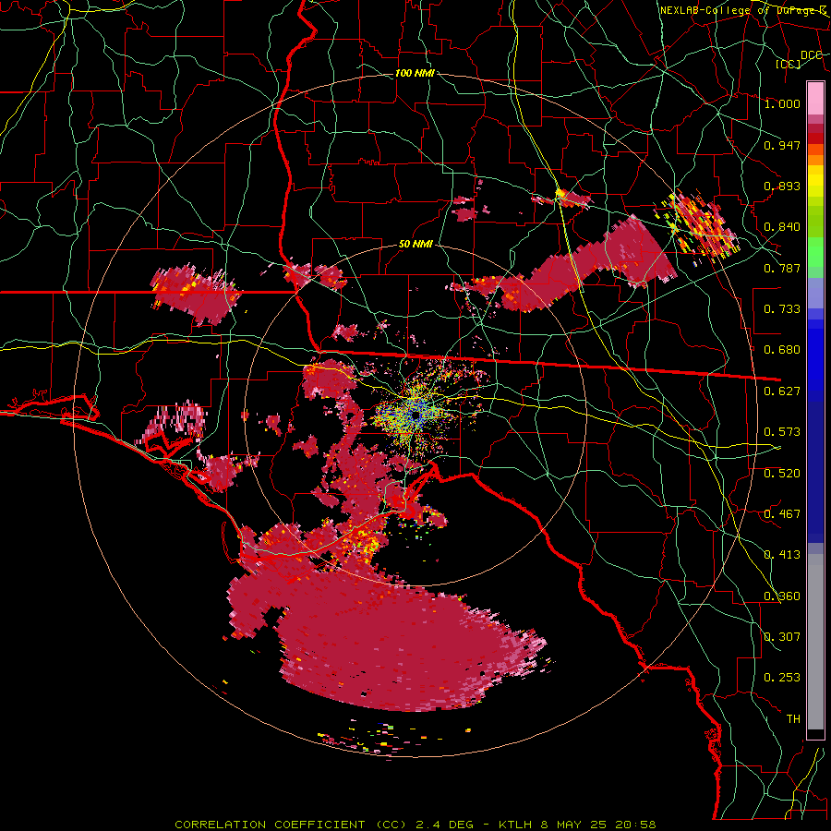This screenshot has width=831, height=831.
Task: Click the [CC] legend heading
Action: [x=789, y=64]
